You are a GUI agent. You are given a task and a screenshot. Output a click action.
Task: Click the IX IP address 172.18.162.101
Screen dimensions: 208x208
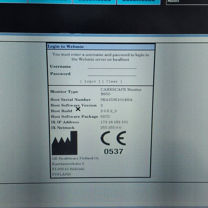114,122
